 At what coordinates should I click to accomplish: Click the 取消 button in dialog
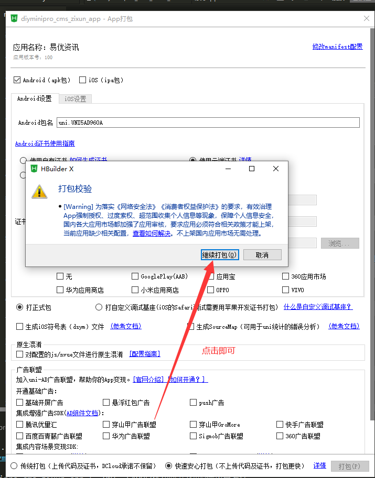coord(262,255)
